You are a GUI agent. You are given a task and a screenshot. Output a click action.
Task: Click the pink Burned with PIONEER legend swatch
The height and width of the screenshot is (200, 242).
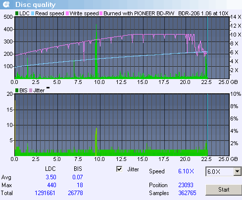tap(101, 13)
